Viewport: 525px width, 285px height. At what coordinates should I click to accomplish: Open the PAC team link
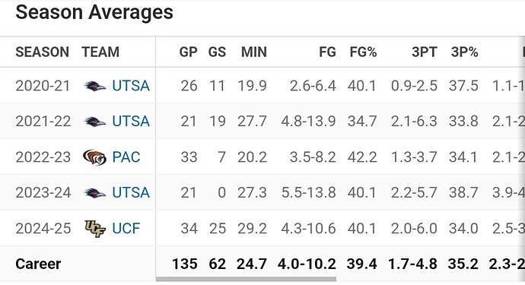(x=126, y=157)
